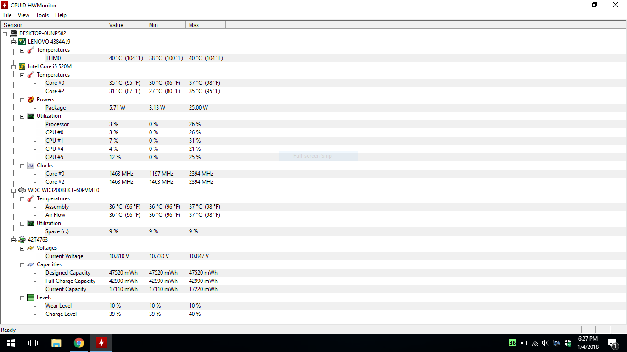Collapse the WDC WD3200BEKT-60PVMT0 node
Viewport: 627px width, 352px height.
pos(14,190)
